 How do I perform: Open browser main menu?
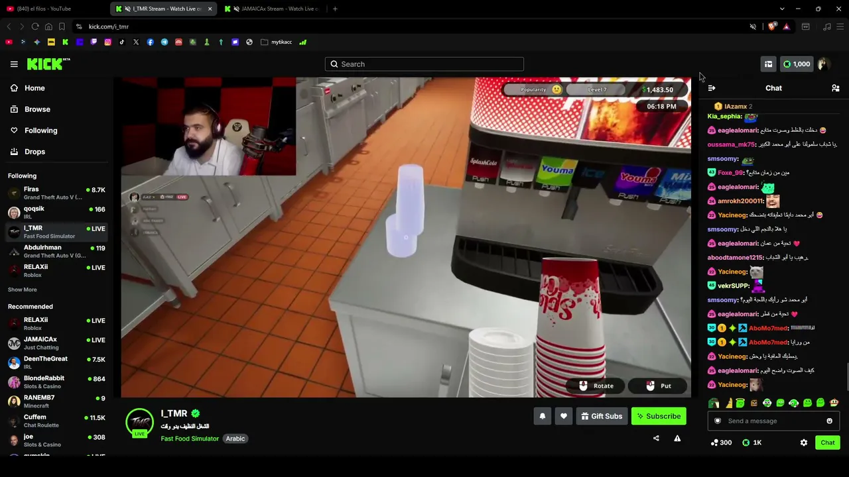(x=840, y=26)
